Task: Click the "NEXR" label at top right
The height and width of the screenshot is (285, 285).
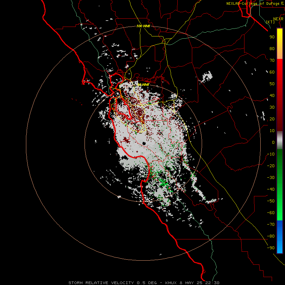Action: [278, 19]
